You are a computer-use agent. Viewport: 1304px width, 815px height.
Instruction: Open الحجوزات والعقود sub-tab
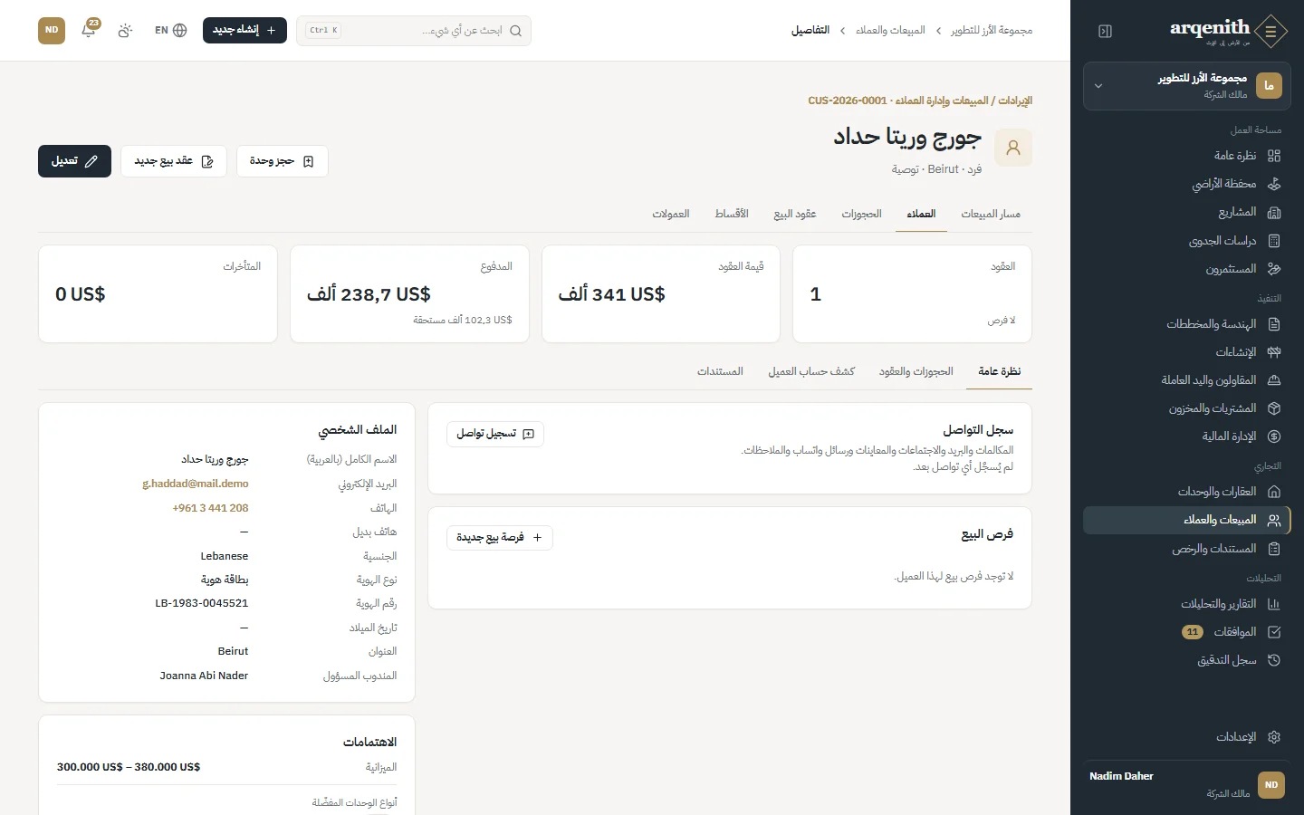(916, 372)
